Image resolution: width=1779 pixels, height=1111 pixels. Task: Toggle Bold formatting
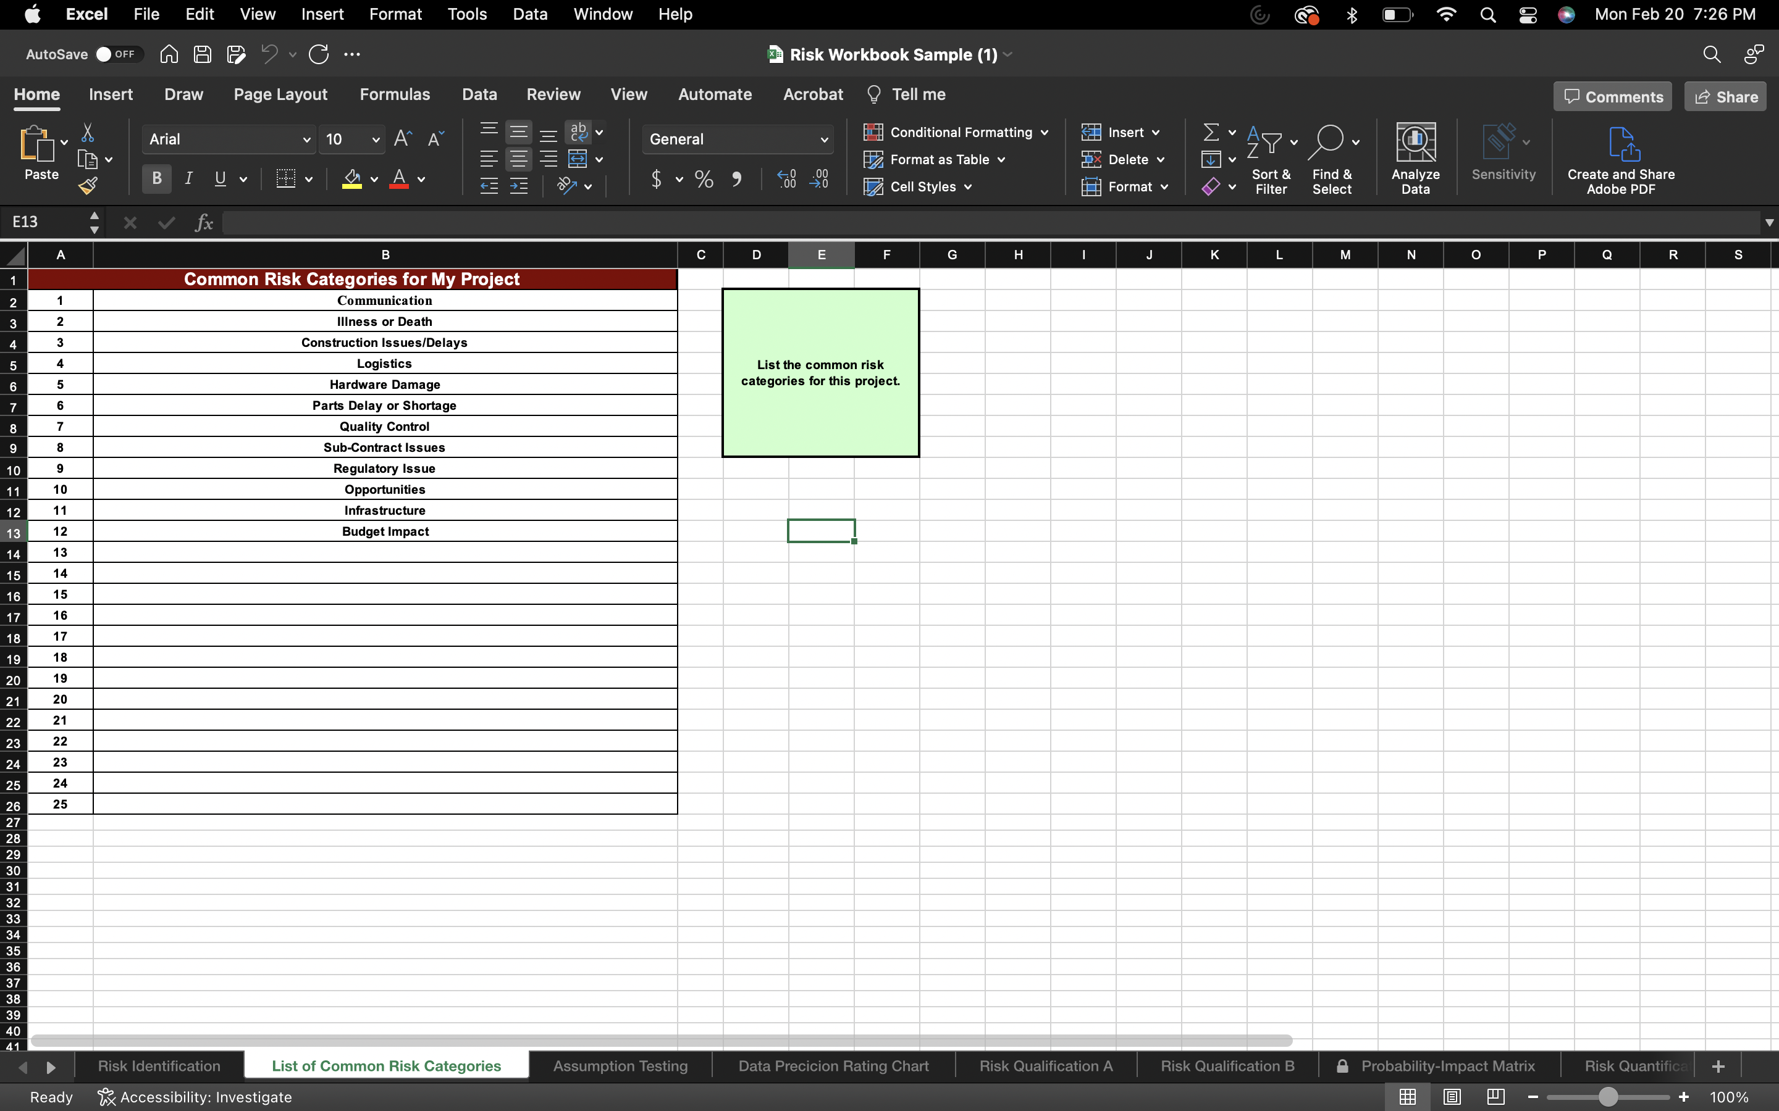click(156, 178)
